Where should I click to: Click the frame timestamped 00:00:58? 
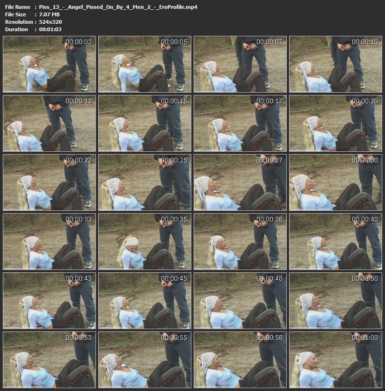pyautogui.click(x=240, y=360)
